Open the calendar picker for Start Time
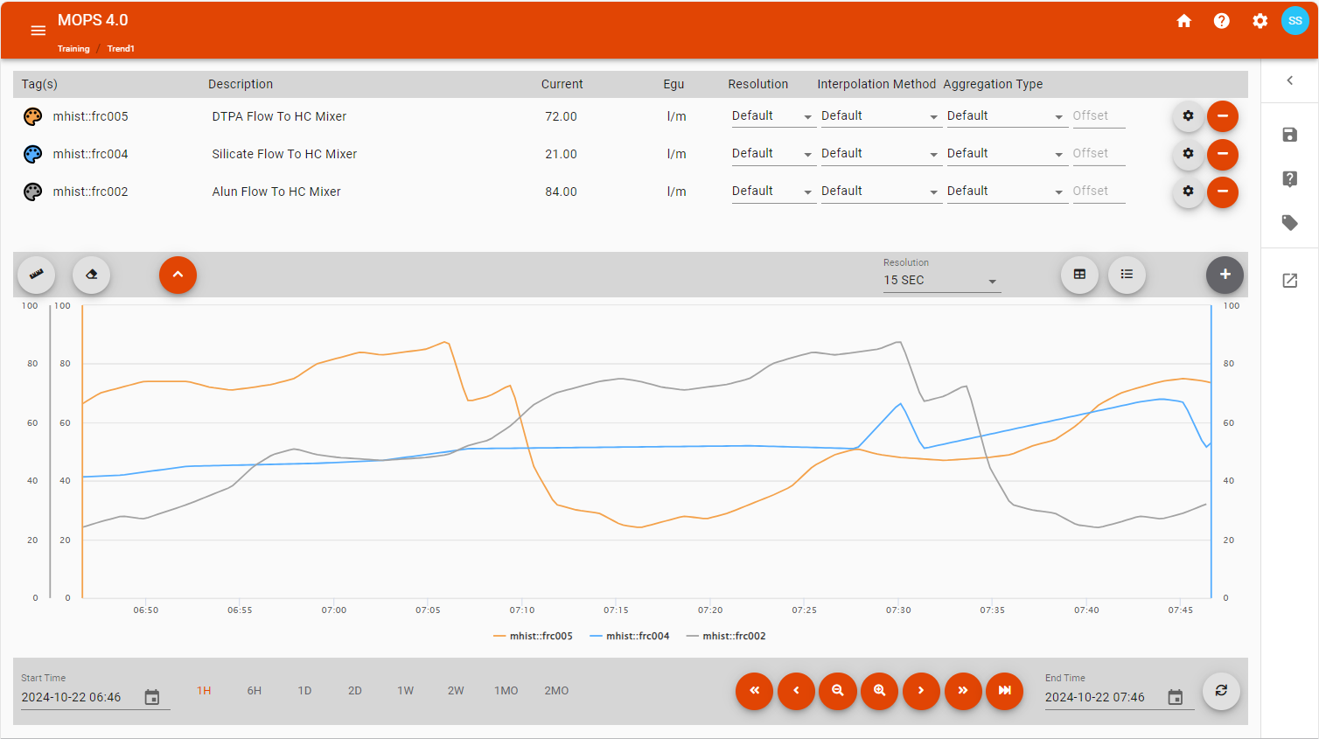 click(151, 696)
